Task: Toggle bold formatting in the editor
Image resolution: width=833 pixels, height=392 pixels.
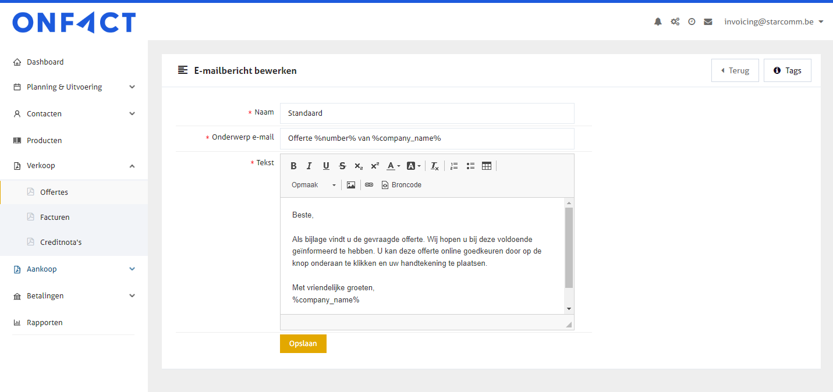Action: click(293, 166)
